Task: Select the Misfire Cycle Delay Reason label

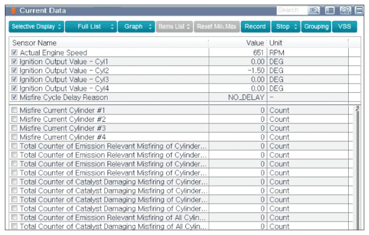Action: [64, 97]
